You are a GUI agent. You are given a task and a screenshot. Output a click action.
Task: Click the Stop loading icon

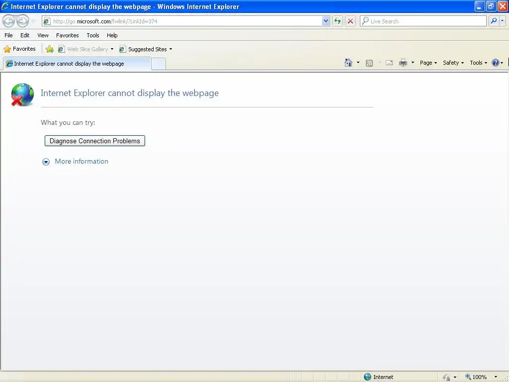point(350,21)
